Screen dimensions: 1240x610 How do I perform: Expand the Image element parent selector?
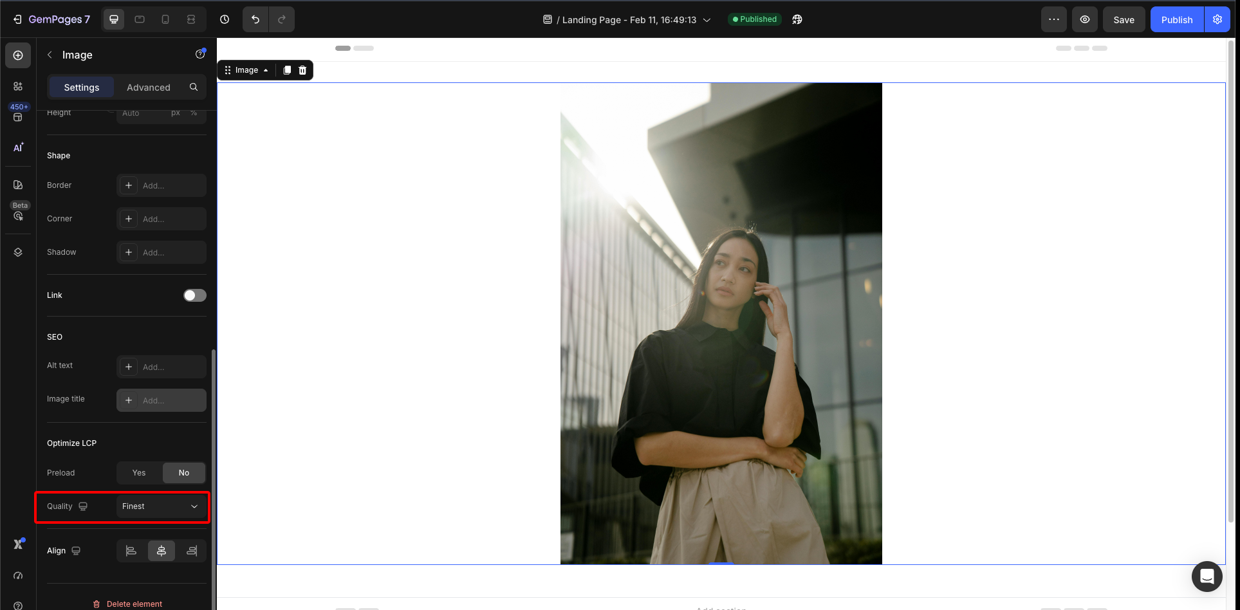pos(266,70)
